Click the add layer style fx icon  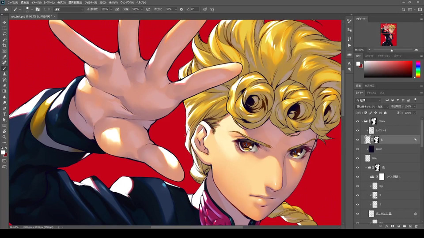[x=387, y=227]
